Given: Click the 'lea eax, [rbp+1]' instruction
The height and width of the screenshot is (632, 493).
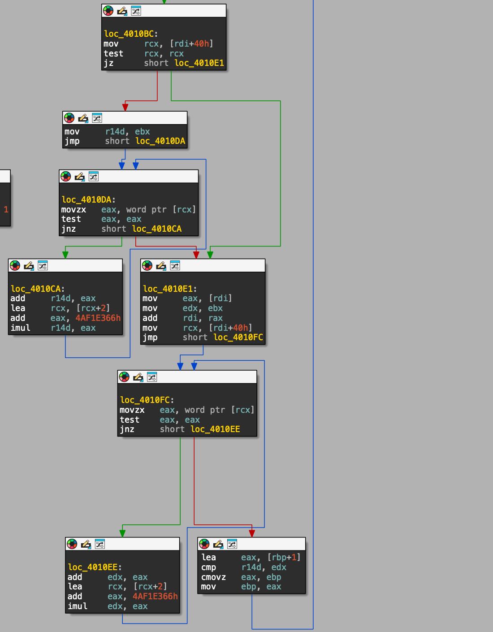Looking at the screenshot, I should click(x=251, y=558).
